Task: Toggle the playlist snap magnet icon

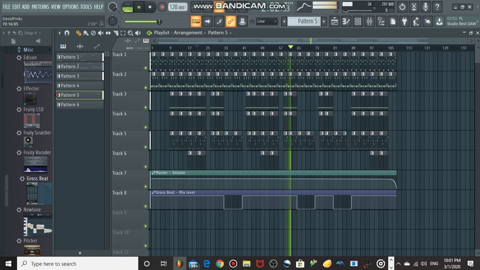Action: (67, 33)
